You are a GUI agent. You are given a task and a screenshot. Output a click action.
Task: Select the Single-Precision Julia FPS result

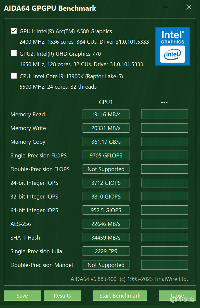click(x=106, y=251)
